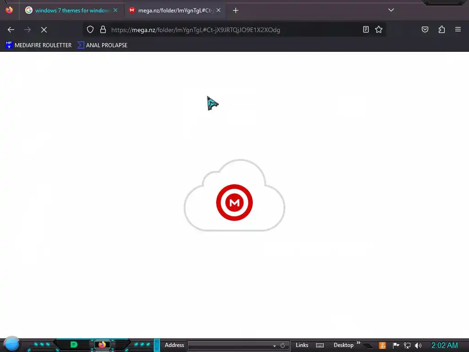
Task: Open the Action Center flag icon
Action: point(396,346)
